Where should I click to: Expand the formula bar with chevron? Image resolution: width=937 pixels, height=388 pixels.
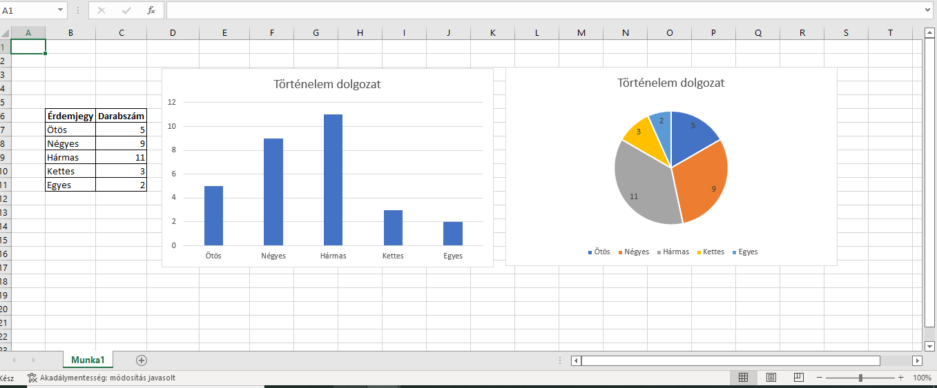click(x=928, y=10)
